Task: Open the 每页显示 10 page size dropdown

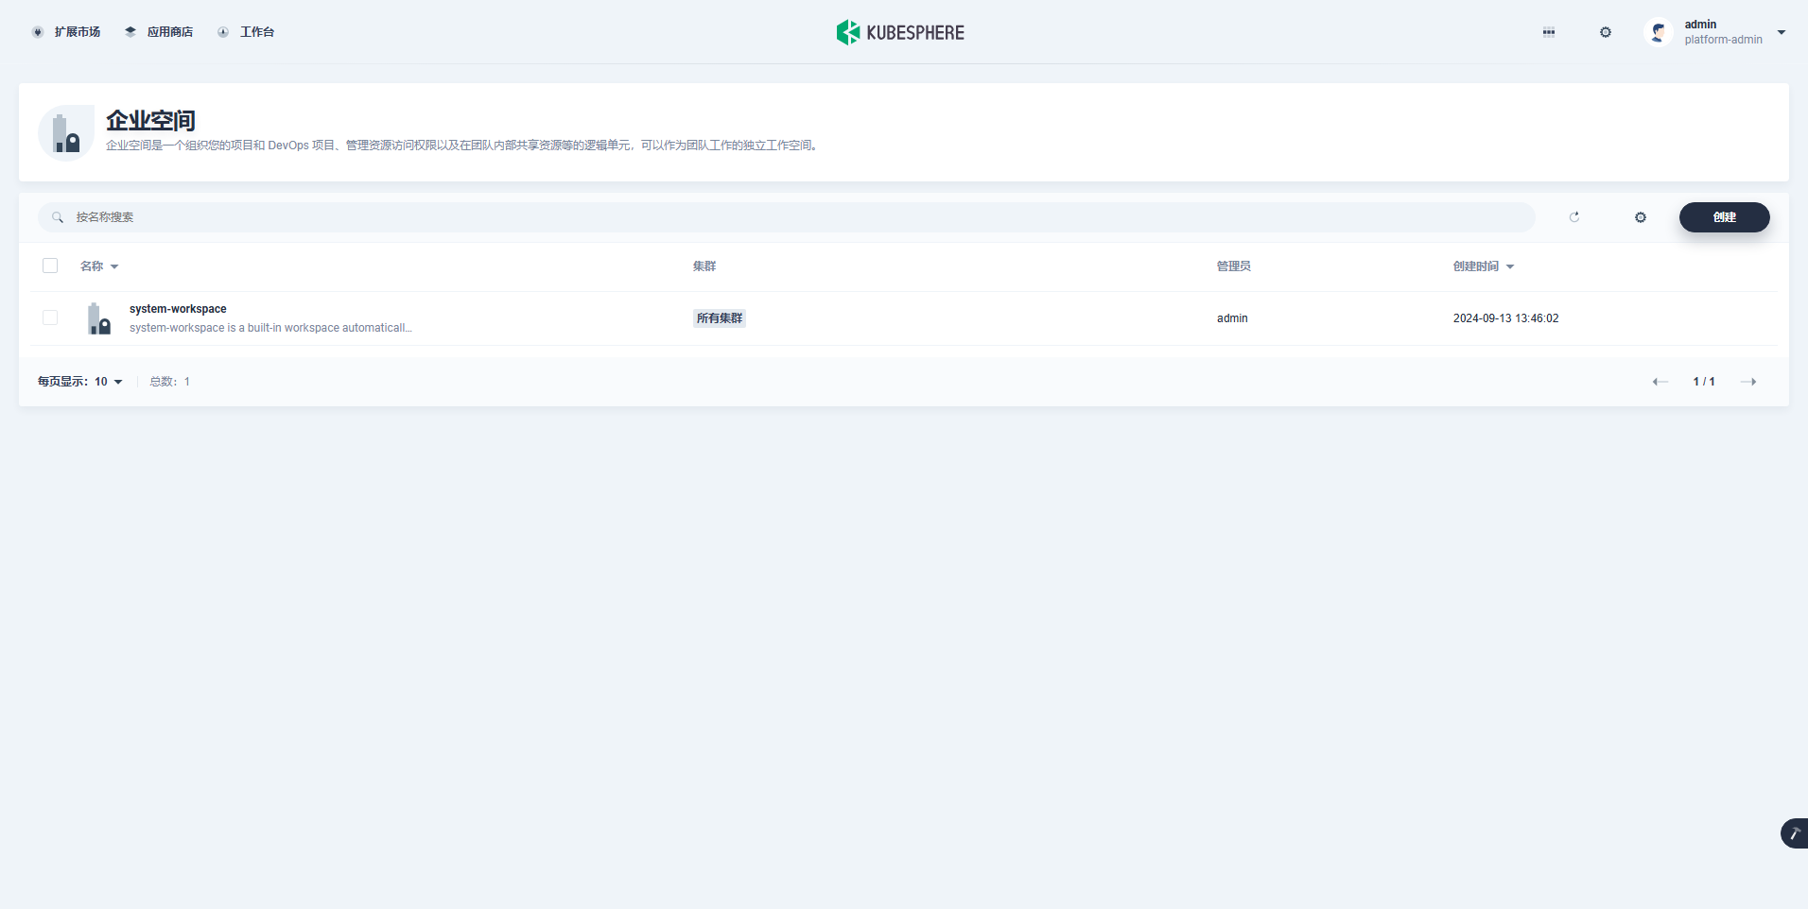Action: coord(80,382)
